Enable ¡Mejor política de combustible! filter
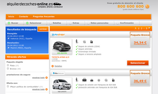This screenshot has height=94, width=158. point(8,86)
